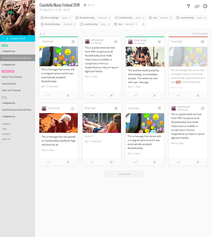Approve the Feb 22 Paris great tweet card
Image resolution: width=212 pixels, height=237 pixels.
[178, 162]
